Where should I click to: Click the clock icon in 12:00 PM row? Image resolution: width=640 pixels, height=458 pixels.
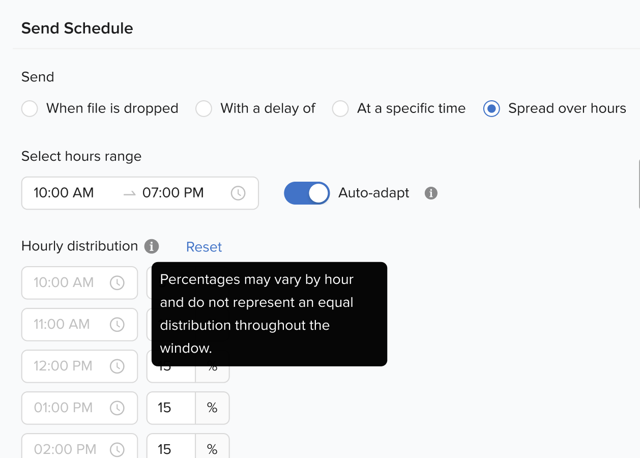[x=118, y=366]
